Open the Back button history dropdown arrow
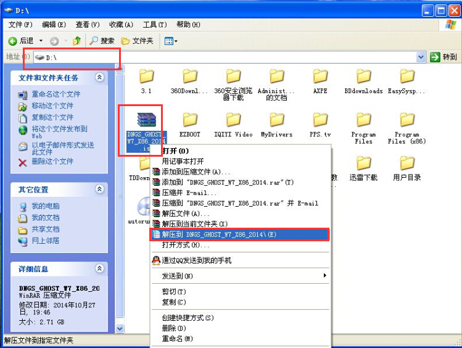This screenshot has height=348, width=462. tap(41, 41)
